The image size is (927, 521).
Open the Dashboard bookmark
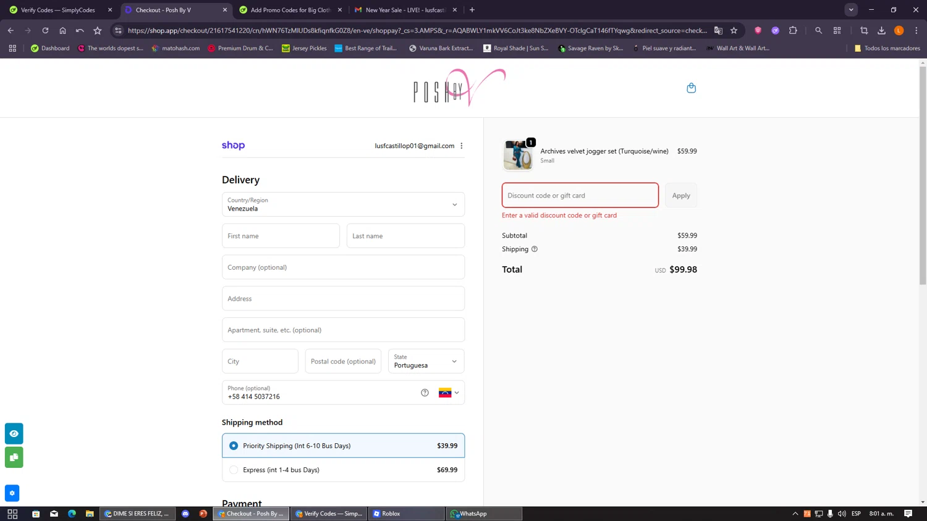(x=50, y=48)
